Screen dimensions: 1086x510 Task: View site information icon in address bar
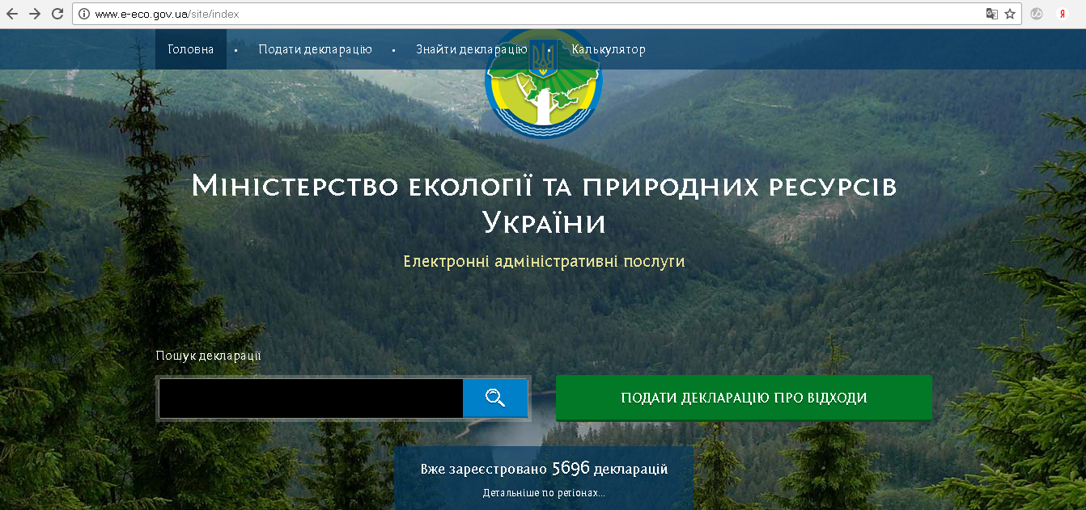[84, 14]
